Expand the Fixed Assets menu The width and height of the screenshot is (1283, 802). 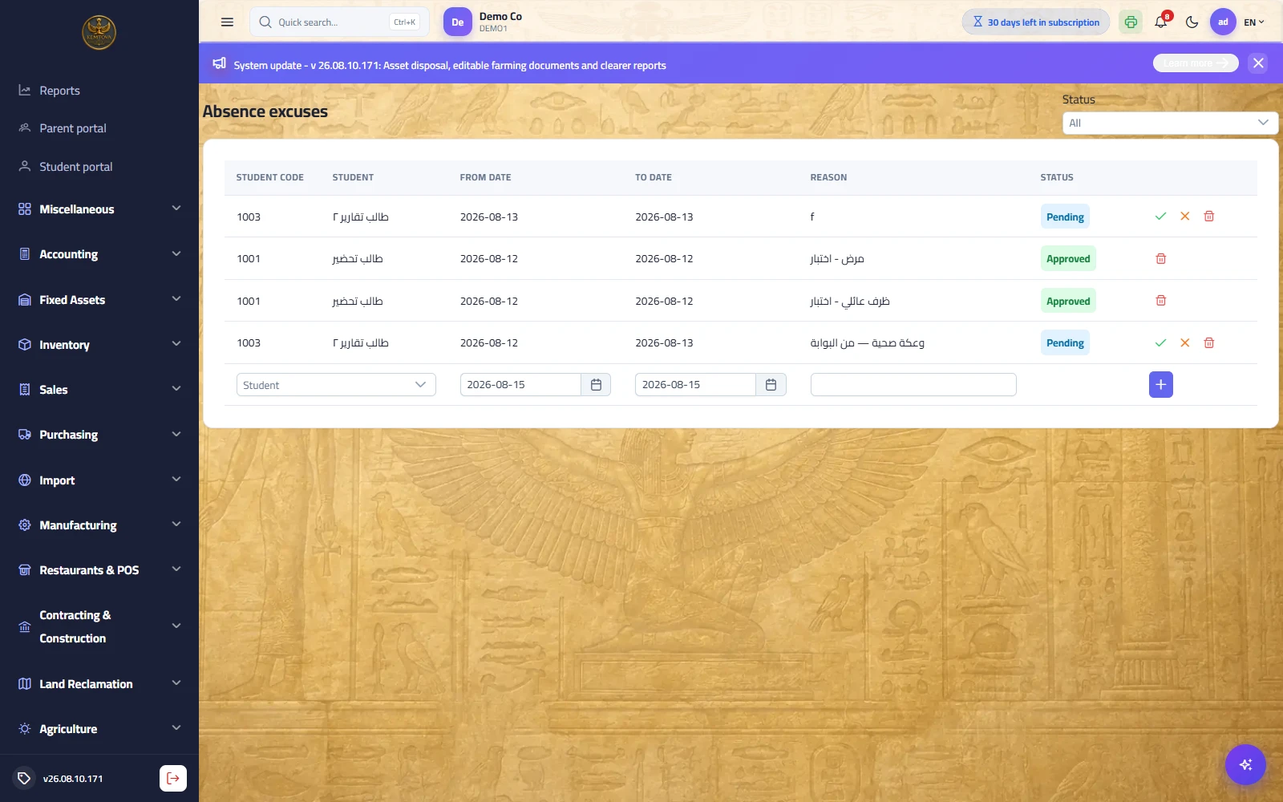tap(99, 300)
